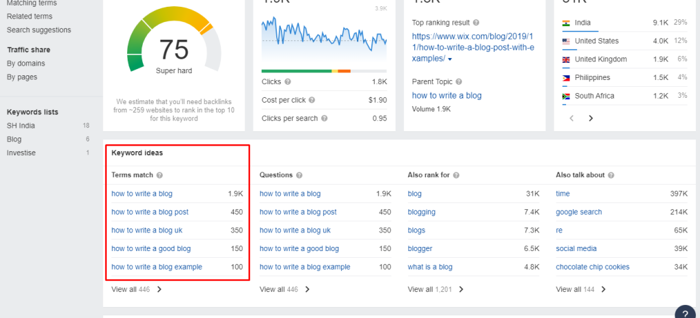View all 144 Also talk about keywords
The width and height of the screenshot is (700, 318).
tap(581, 289)
